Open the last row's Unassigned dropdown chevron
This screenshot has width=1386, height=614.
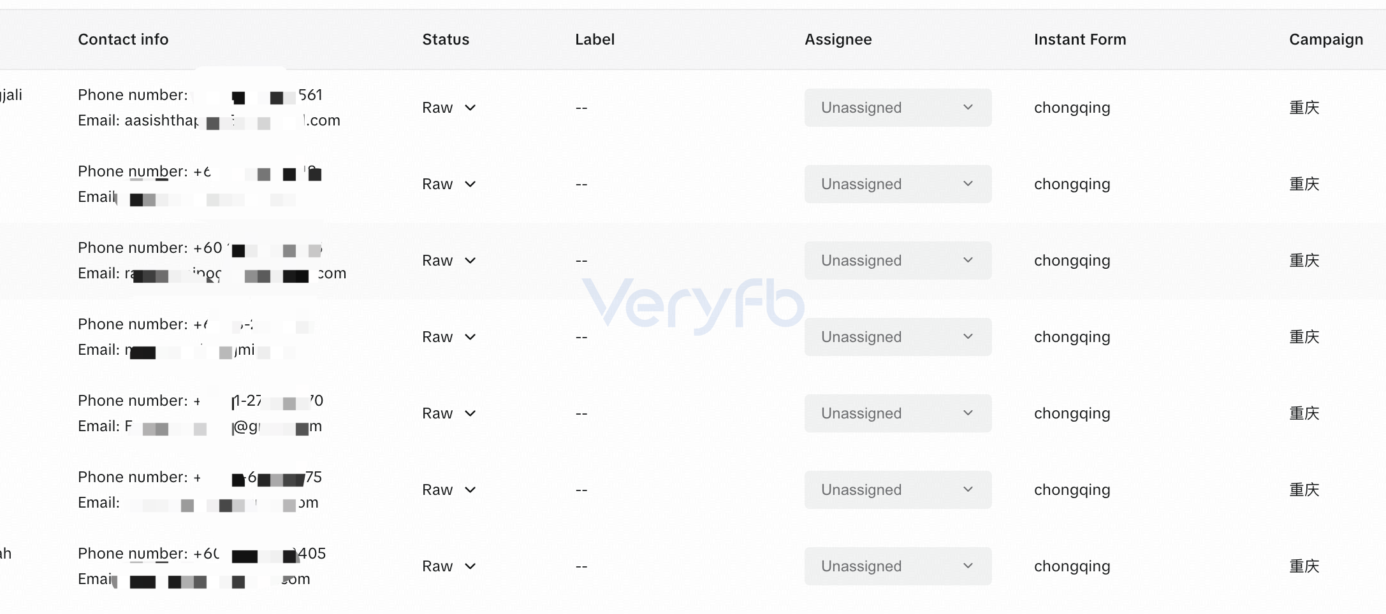click(x=968, y=566)
